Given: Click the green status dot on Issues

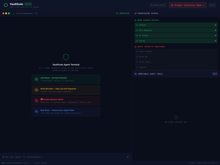Looking at the screenshot, I should point(215,41).
